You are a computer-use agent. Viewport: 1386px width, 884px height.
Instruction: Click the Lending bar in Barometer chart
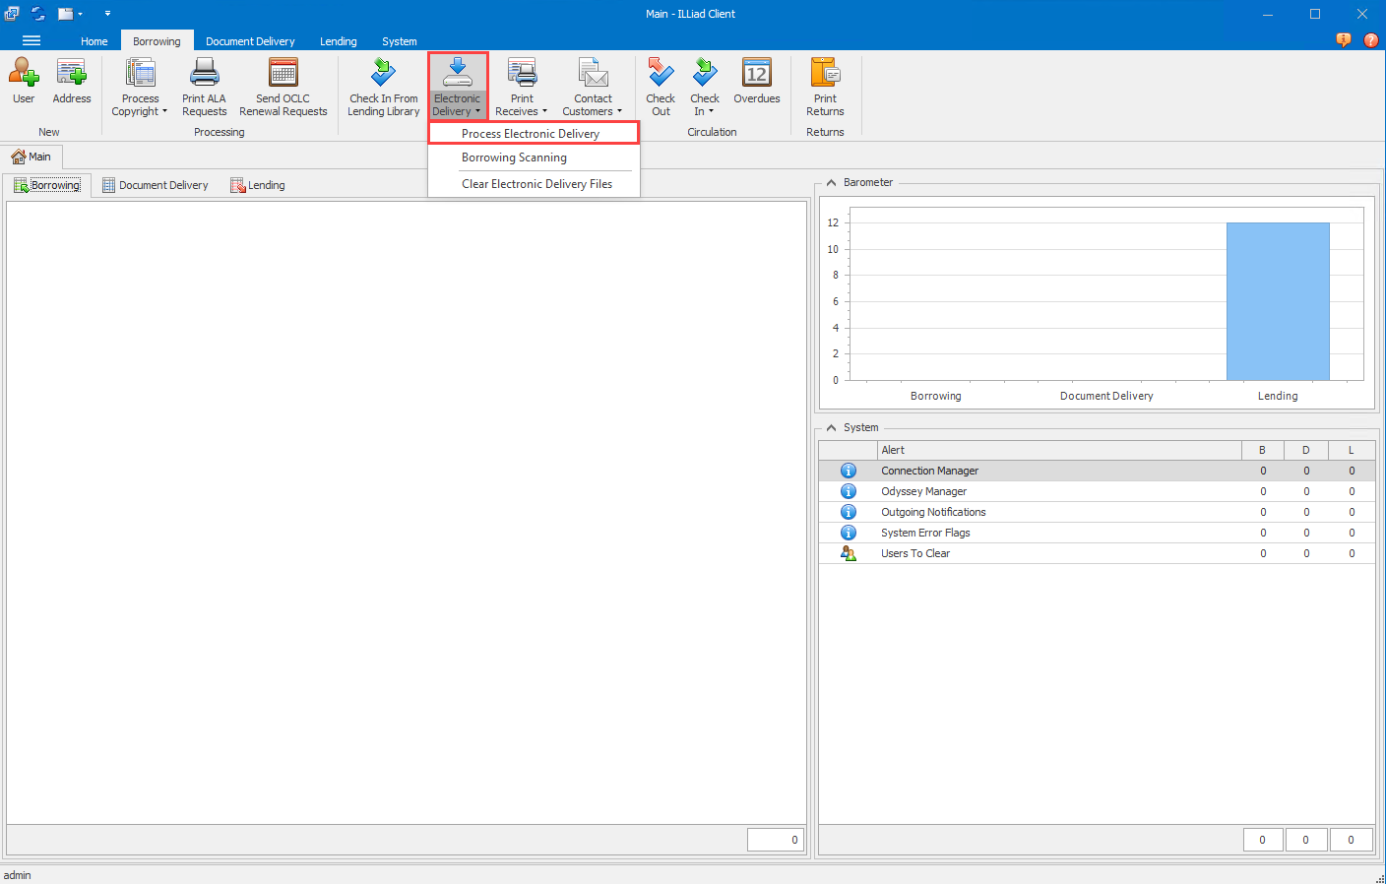tap(1277, 301)
